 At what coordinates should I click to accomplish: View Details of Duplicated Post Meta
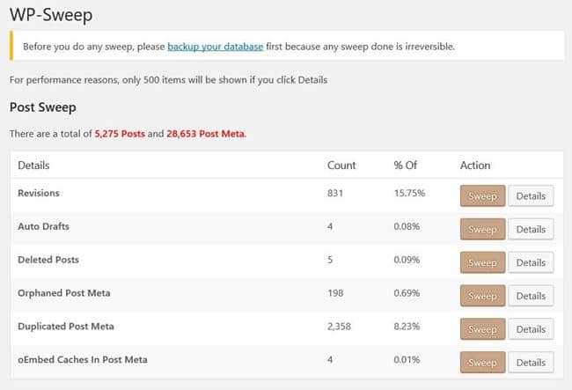[x=531, y=329]
